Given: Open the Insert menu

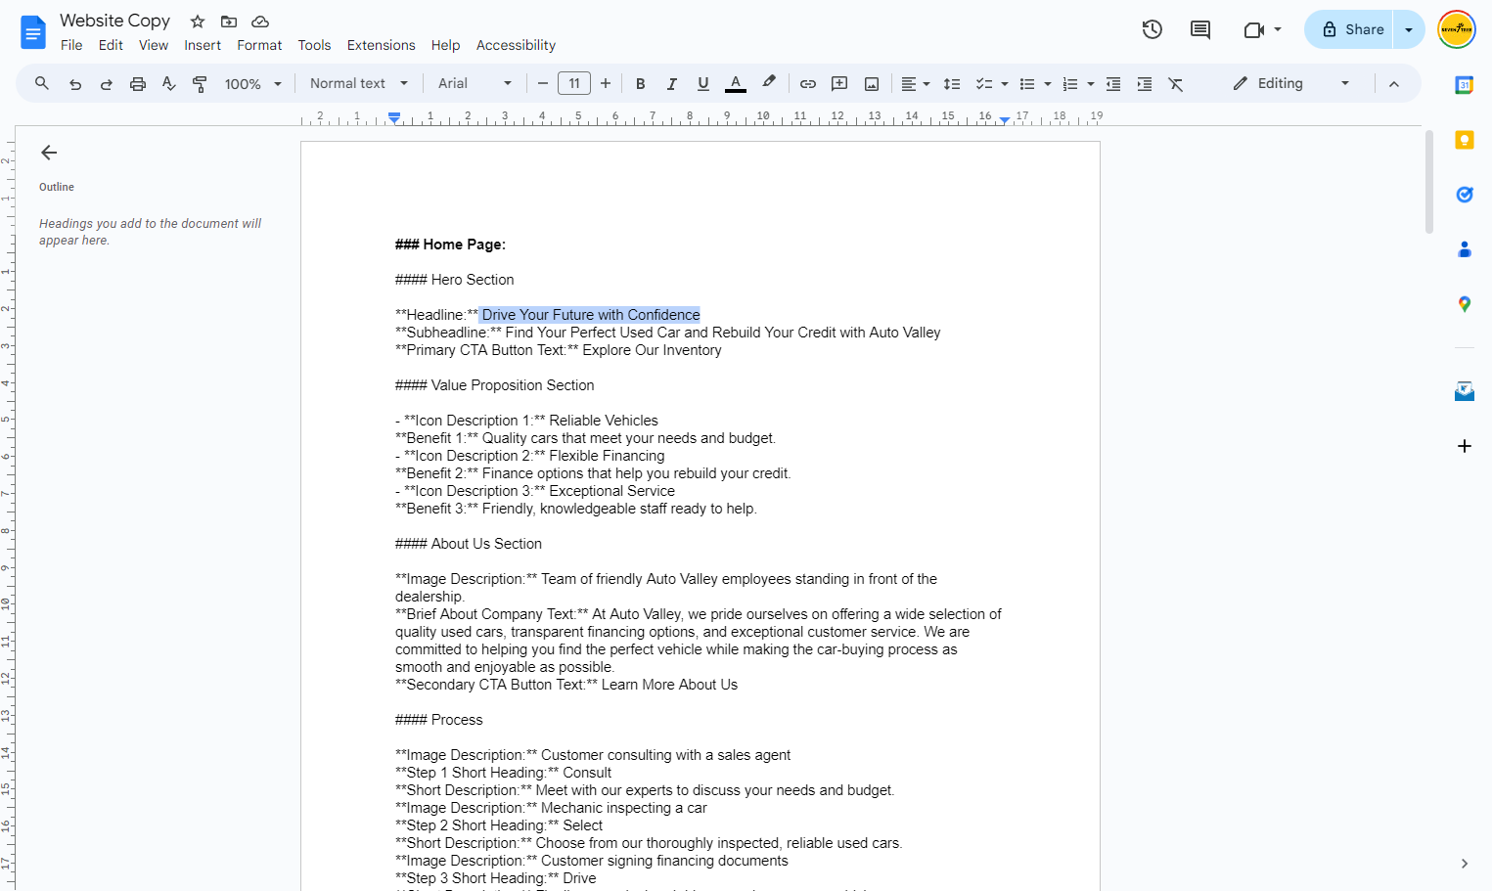Looking at the screenshot, I should pos(203,45).
